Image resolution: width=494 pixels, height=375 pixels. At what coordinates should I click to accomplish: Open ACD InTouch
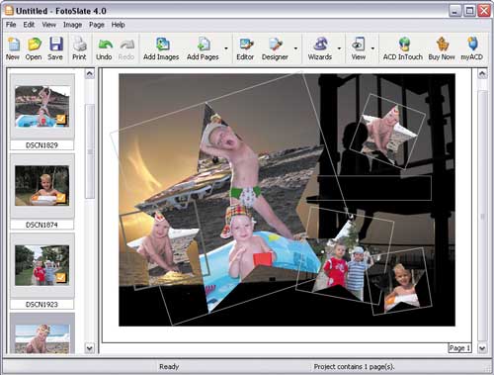[x=403, y=48]
